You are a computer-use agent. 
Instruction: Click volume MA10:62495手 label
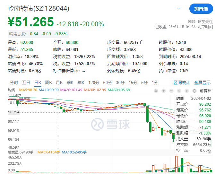point(74,152)
